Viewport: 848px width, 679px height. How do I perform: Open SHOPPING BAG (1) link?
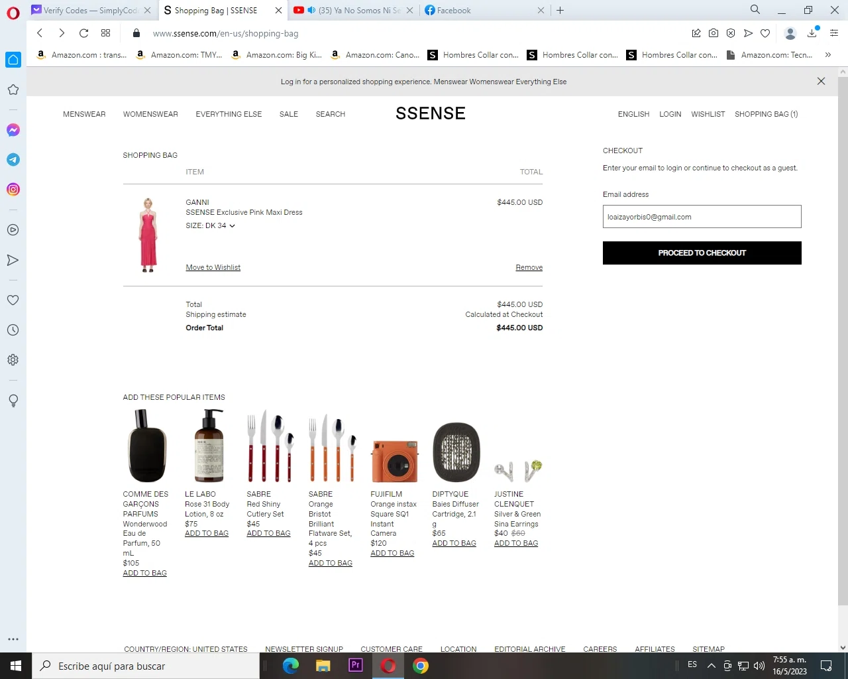766,114
